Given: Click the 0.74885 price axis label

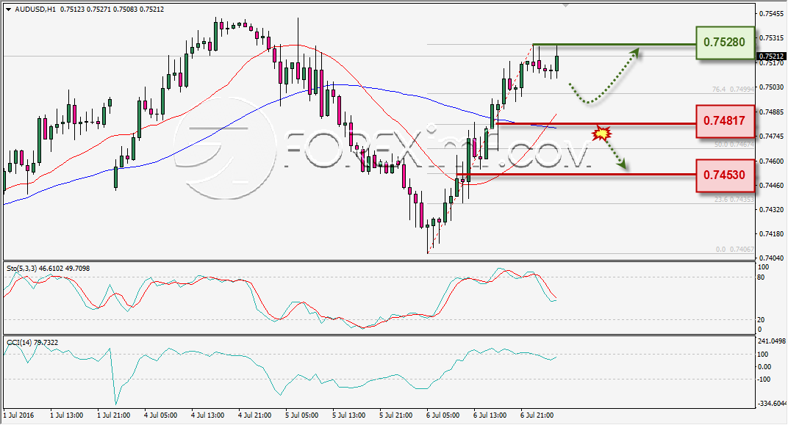Looking at the screenshot, I should tap(771, 112).
